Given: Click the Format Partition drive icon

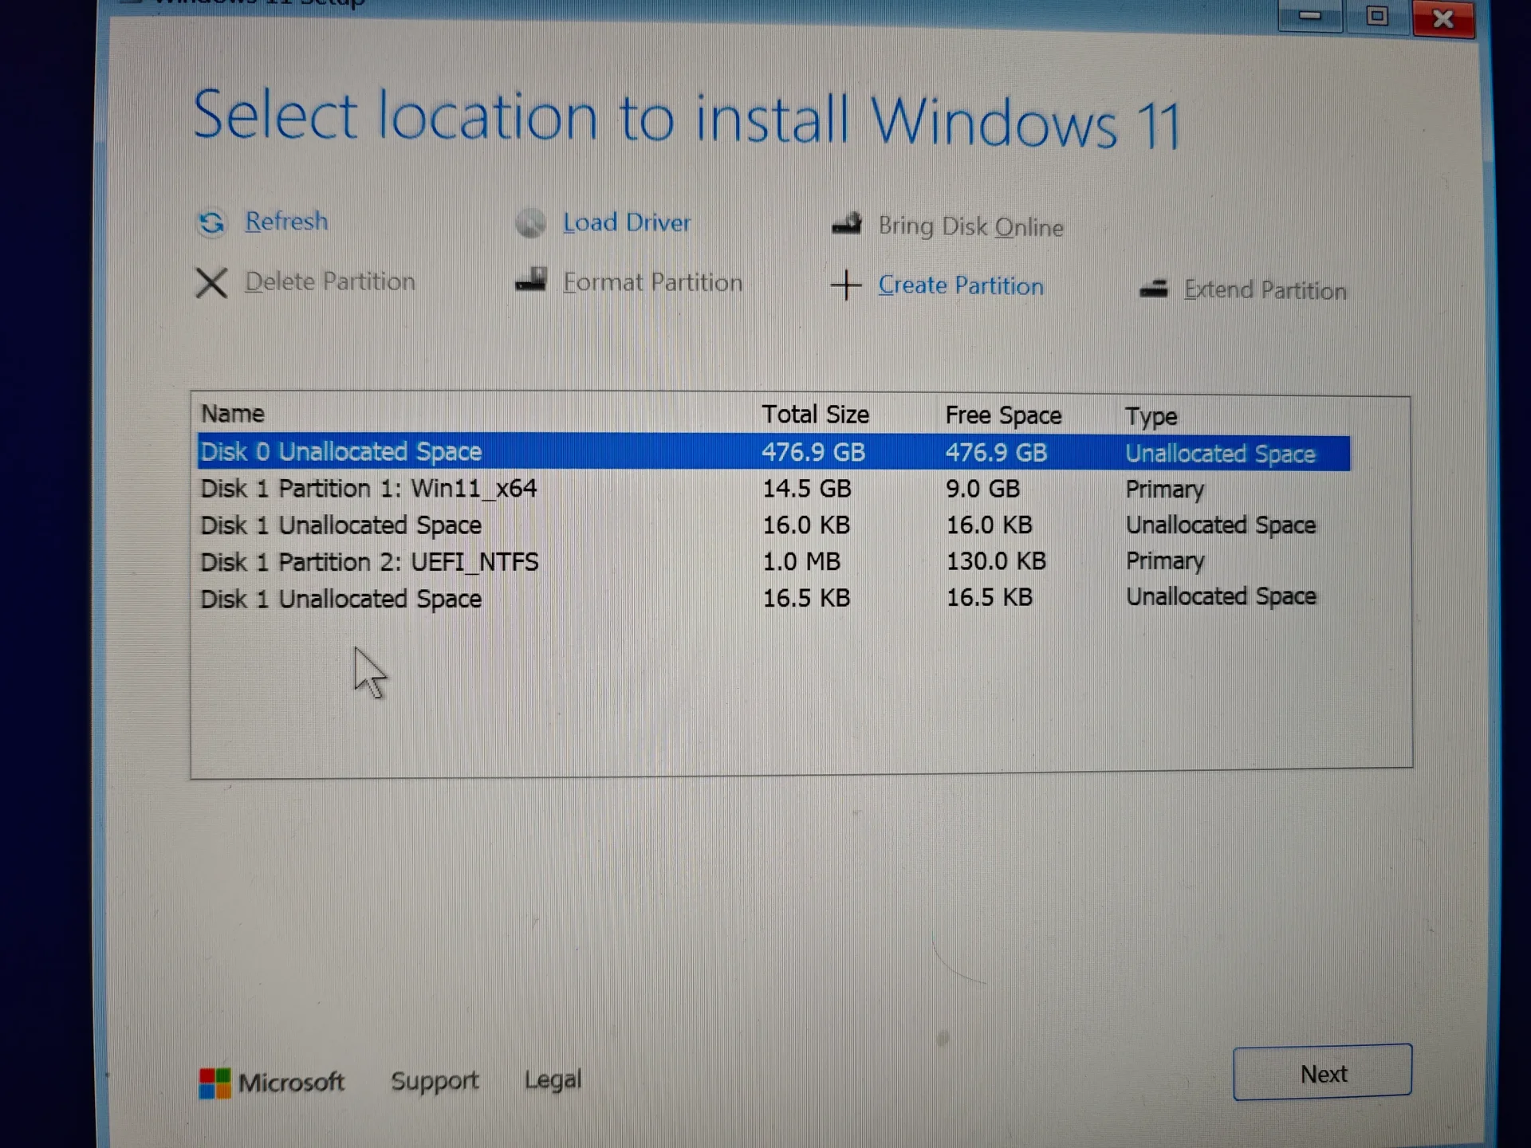Looking at the screenshot, I should click(531, 280).
